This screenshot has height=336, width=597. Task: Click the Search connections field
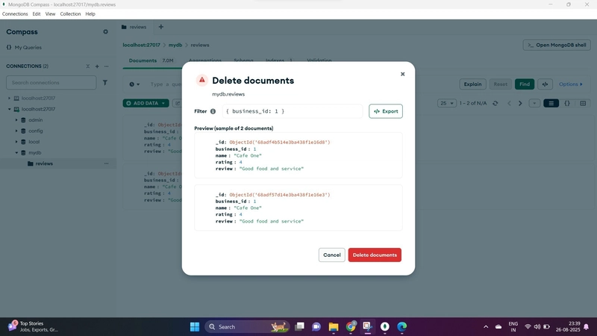[x=51, y=82]
